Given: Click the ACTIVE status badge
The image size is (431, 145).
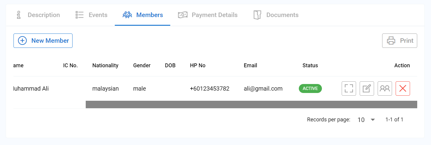Looking at the screenshot, I should (x=310, y=88).
